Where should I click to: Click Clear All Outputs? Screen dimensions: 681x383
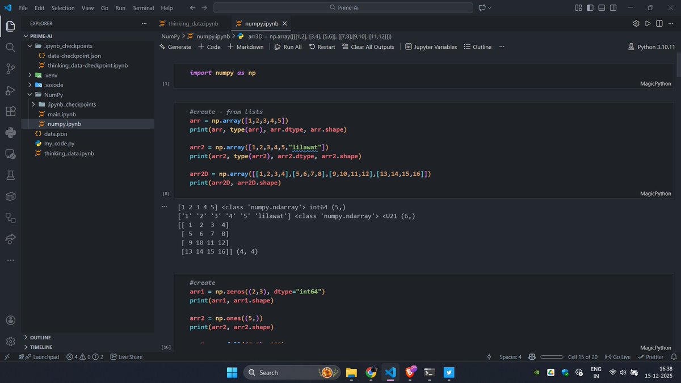point(368,47)
